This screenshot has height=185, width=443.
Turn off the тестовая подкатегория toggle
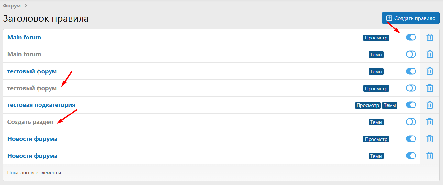[411, 105]
